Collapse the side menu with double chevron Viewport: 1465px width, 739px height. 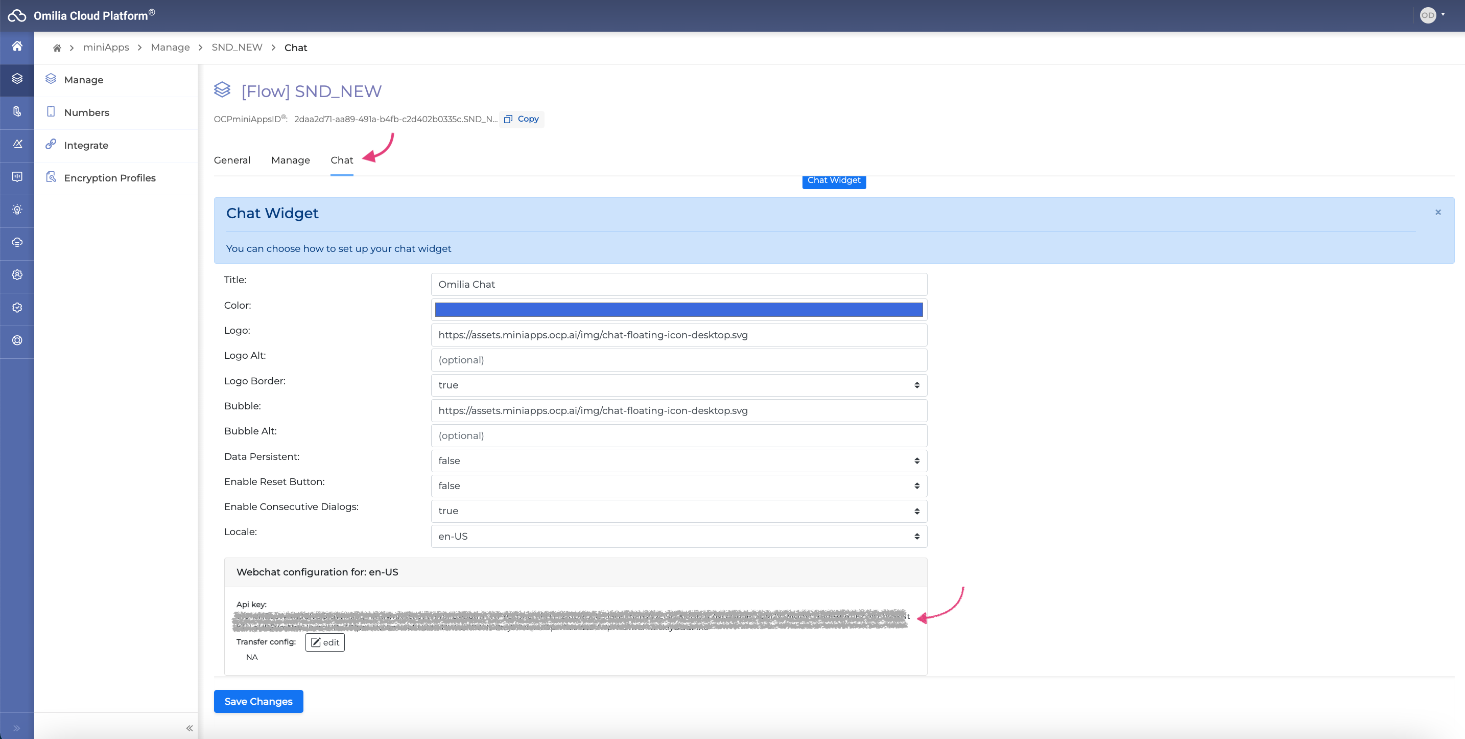tap(190, 728)
